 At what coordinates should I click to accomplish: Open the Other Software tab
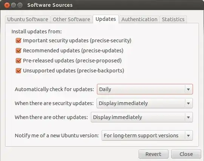tap(71, 20)
